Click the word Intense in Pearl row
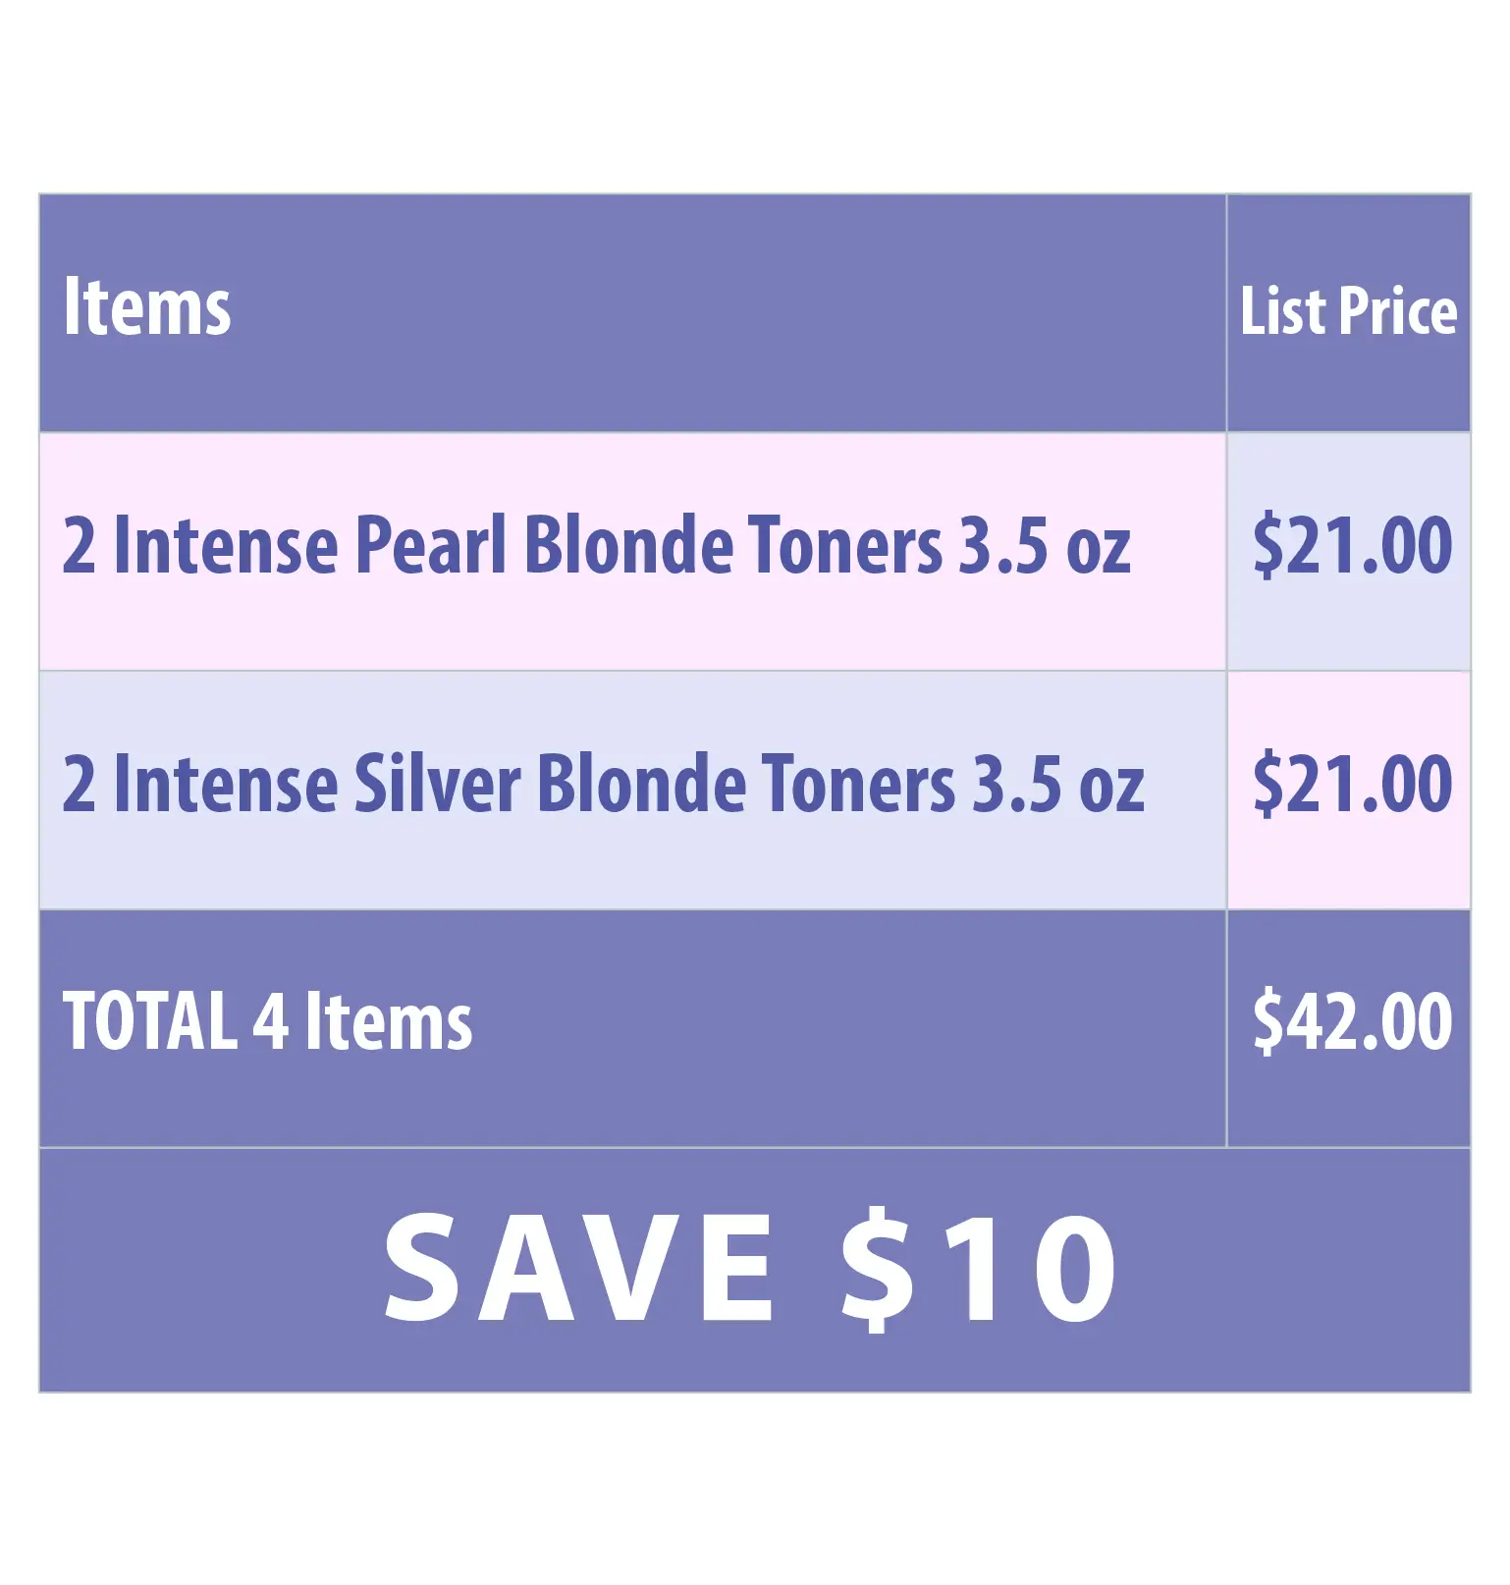Screen dimensions: 1510x1585 click(226, 543)
